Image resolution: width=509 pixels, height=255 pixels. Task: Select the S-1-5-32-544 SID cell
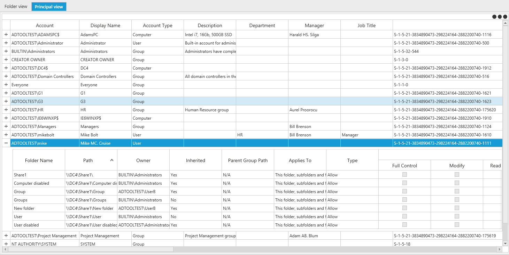[448, 51]
